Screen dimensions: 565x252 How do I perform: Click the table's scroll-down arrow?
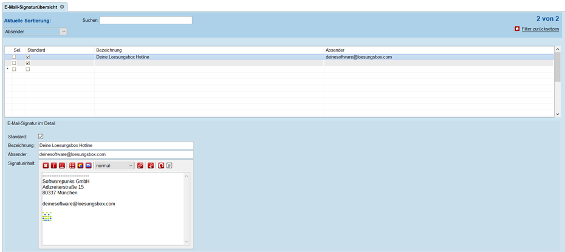(558, 114)
